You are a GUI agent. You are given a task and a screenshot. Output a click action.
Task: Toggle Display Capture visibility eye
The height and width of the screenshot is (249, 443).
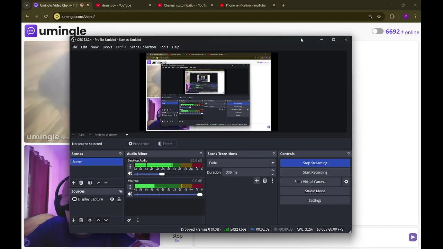tap(112, 199)
